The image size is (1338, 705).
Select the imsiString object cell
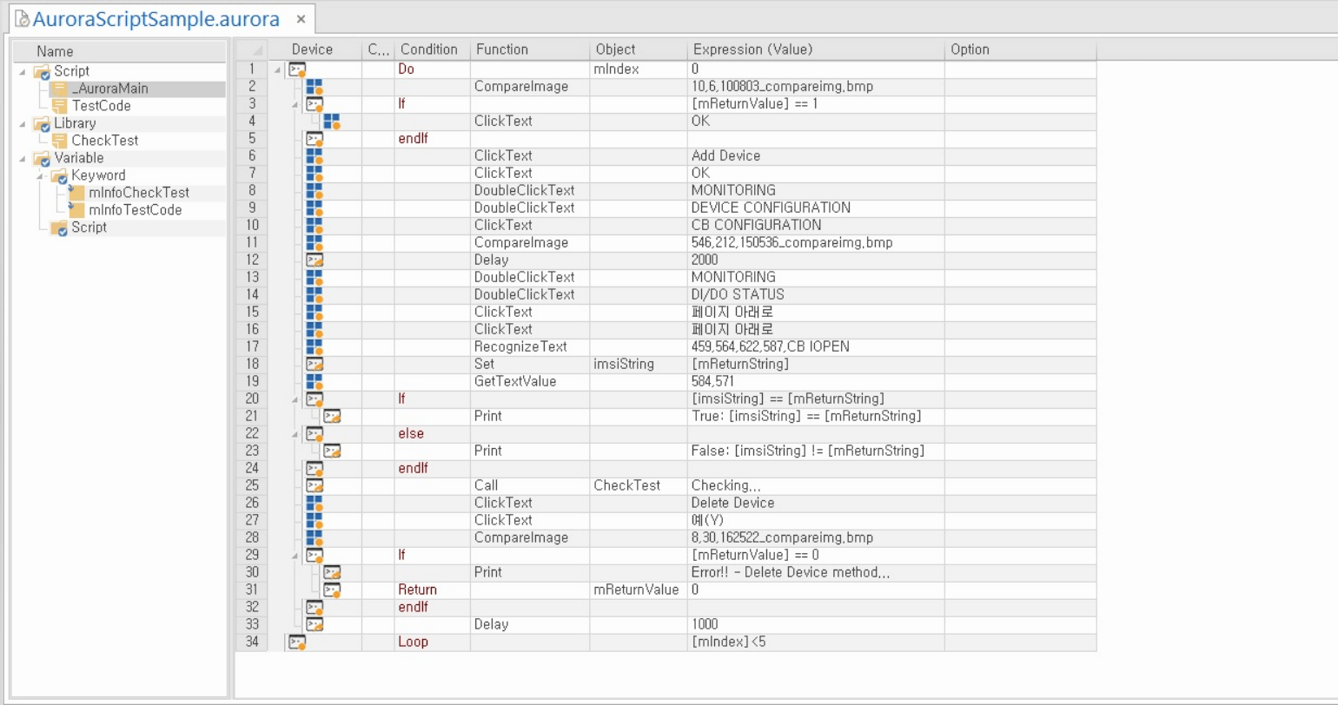point(639,364)
